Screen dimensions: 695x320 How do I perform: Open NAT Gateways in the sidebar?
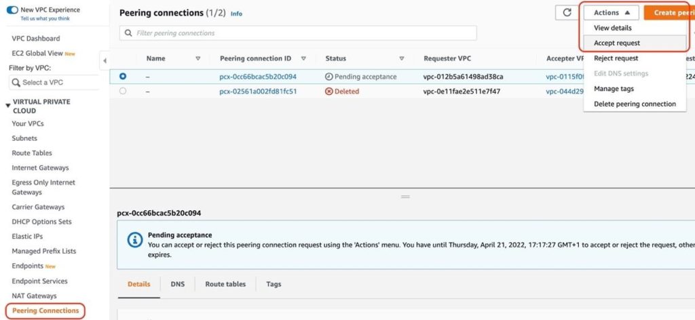click(x=34, y=296)
